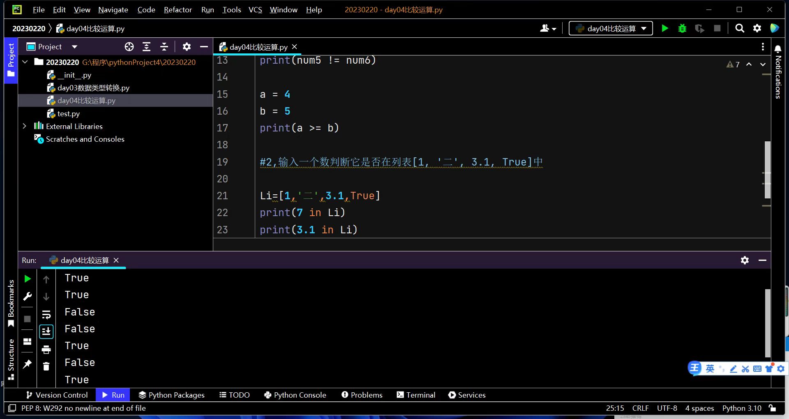Open the Project view dropdown
The height and width of the screenshot is (419, 789).
[x=74, y=47]
